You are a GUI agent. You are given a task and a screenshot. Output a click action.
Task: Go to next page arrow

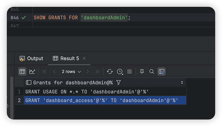tap(88, 72)
